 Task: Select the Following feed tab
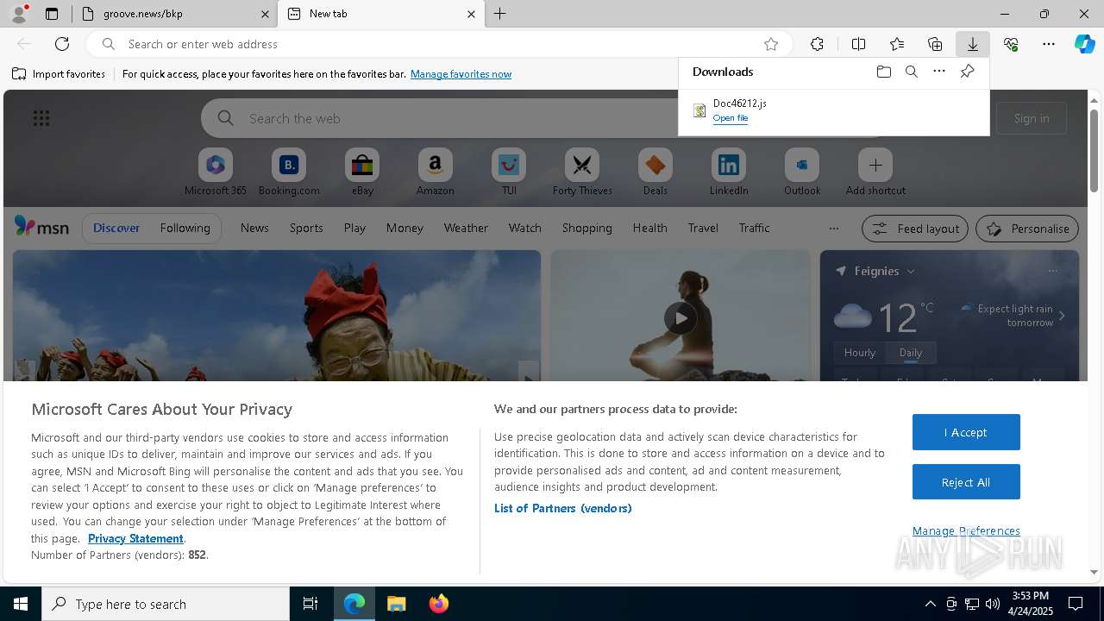coord(185,228)
